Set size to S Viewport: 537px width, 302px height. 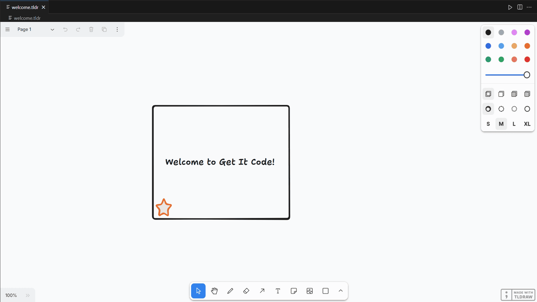488,124
